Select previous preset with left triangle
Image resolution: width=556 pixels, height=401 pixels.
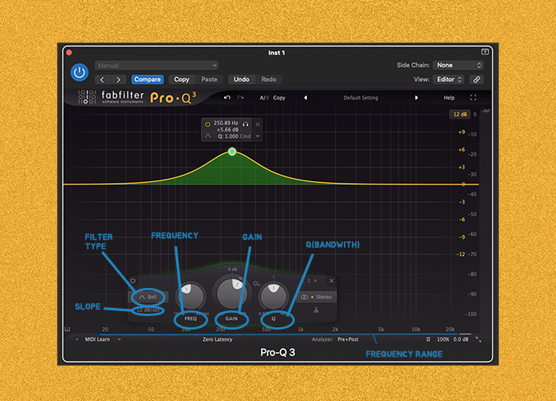305,98
